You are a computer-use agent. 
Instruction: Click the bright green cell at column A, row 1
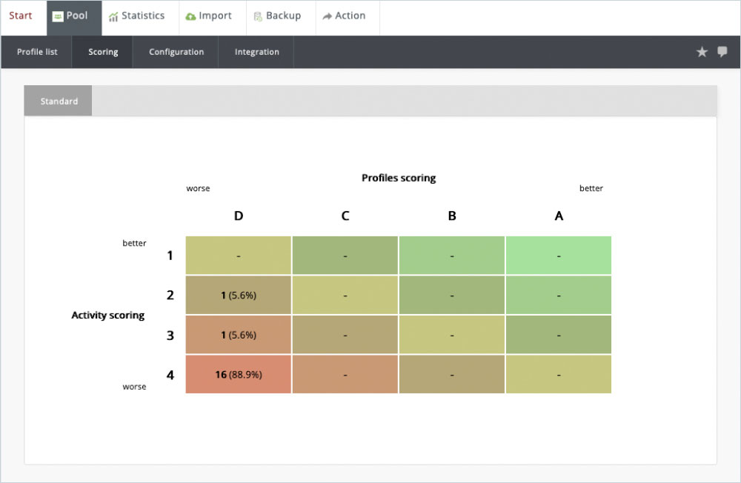(559, 256)
